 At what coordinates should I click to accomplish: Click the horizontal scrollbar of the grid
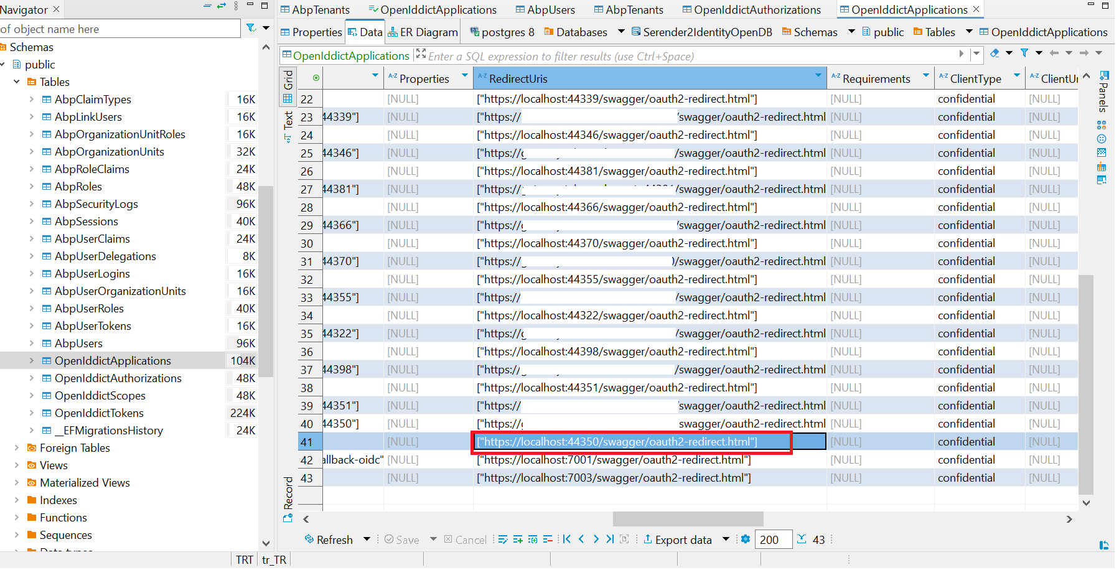pyautogui.click(x=688, y=519)
